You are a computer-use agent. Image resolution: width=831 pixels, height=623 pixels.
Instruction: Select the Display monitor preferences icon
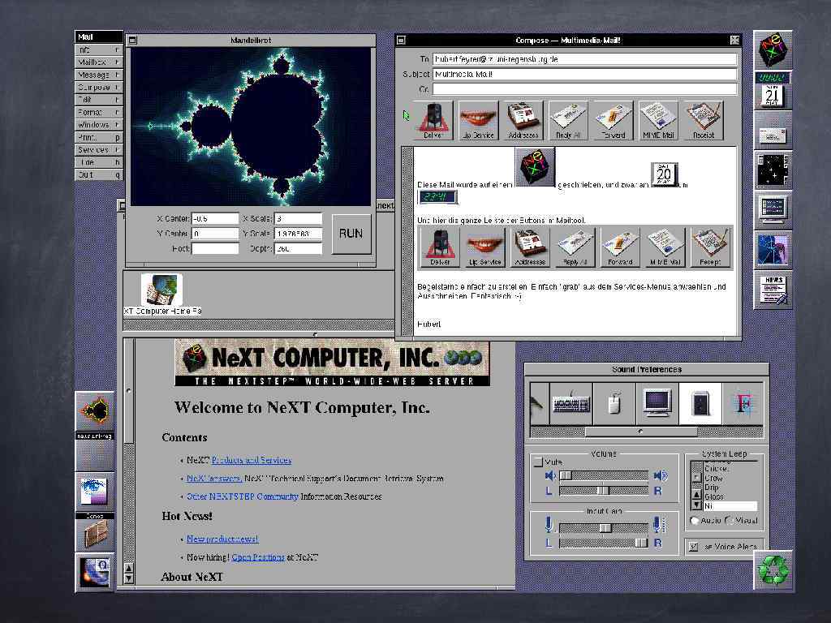[x=657, y=404]
